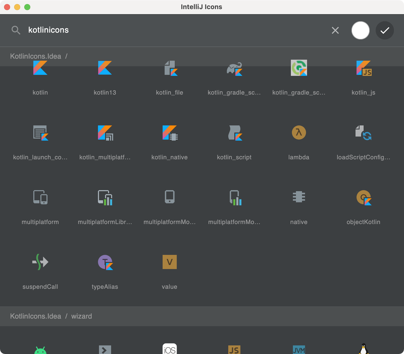
Task: Click the multiplatform label text
Action: coord(40,222)
